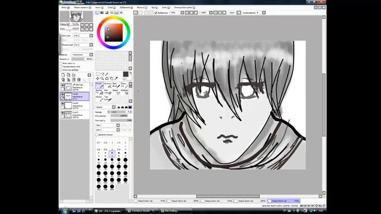Toggle the third checkbox below layer opacity
The height and width of the screenshot is (214, 381).
click(x=61, y=70)
